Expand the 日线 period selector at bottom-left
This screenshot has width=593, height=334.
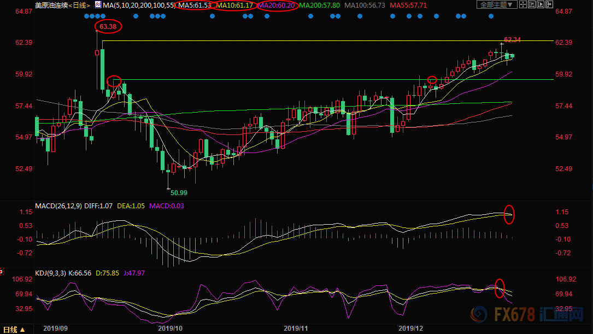pos(14,330)
